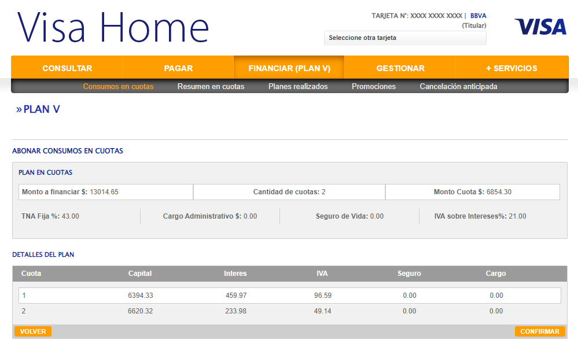
Task: View the Promociones tab
Action: pos(374,87)
